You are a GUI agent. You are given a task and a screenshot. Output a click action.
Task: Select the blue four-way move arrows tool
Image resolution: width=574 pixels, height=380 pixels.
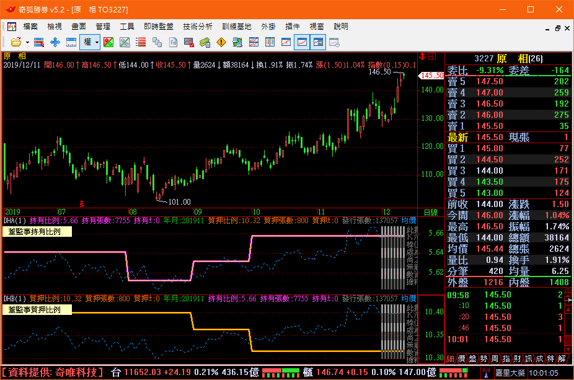tap(55, 43)
